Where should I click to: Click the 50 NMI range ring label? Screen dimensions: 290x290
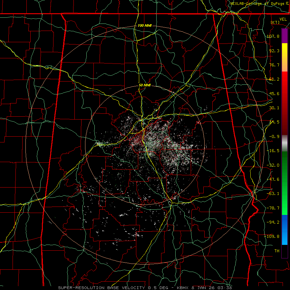(x=145, y=85)
